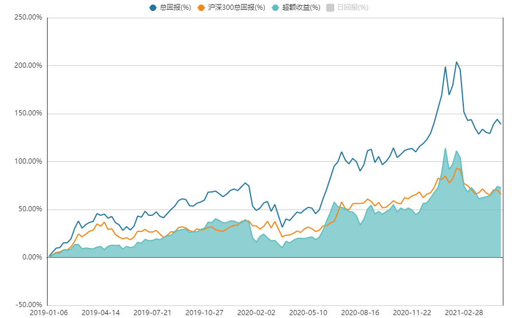
Task: Click the 2021-02-28 date label
Action: point(464,313)
